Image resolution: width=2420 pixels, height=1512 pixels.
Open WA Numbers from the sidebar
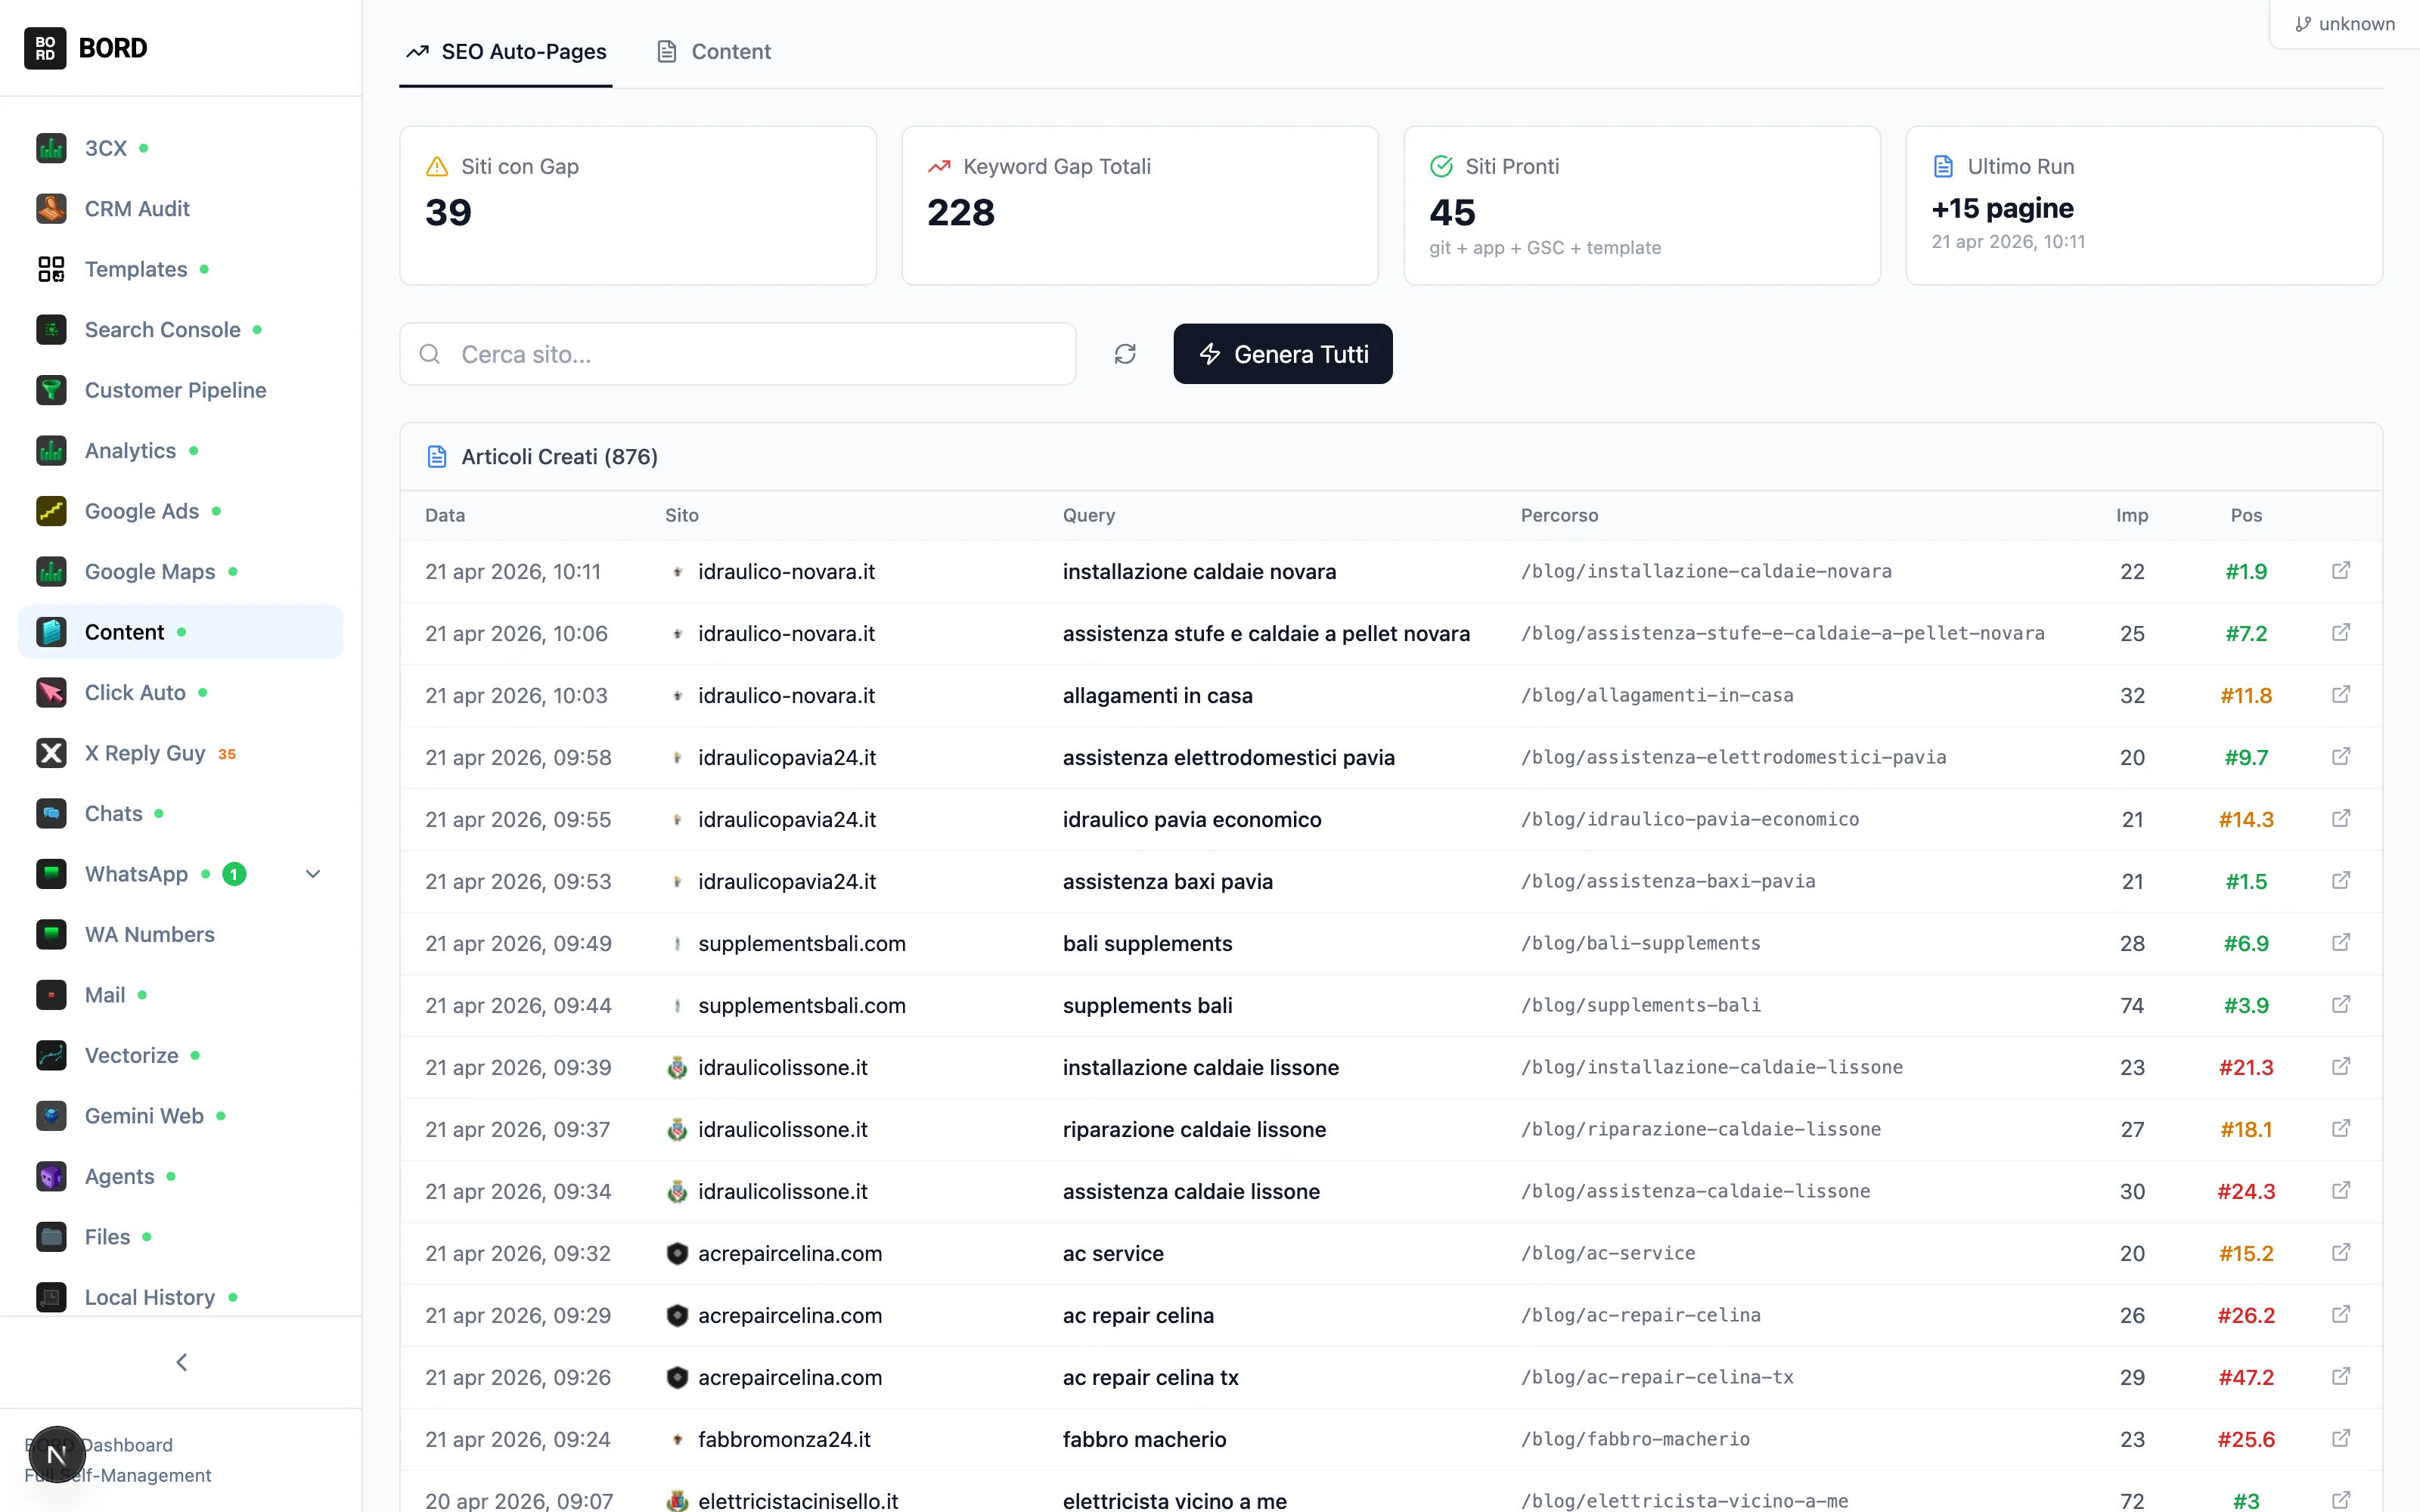click(148, 934)
